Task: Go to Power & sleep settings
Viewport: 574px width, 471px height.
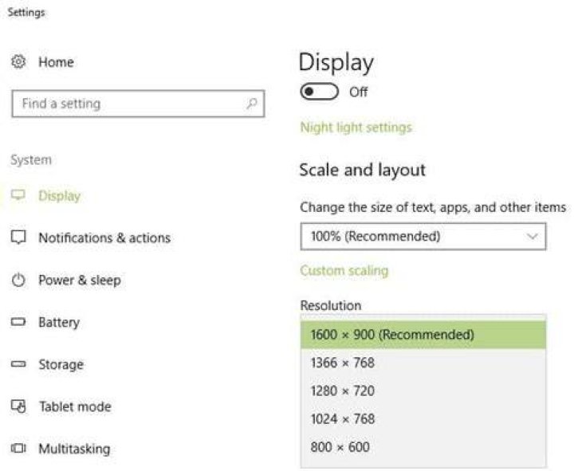Action: (80, 281)
